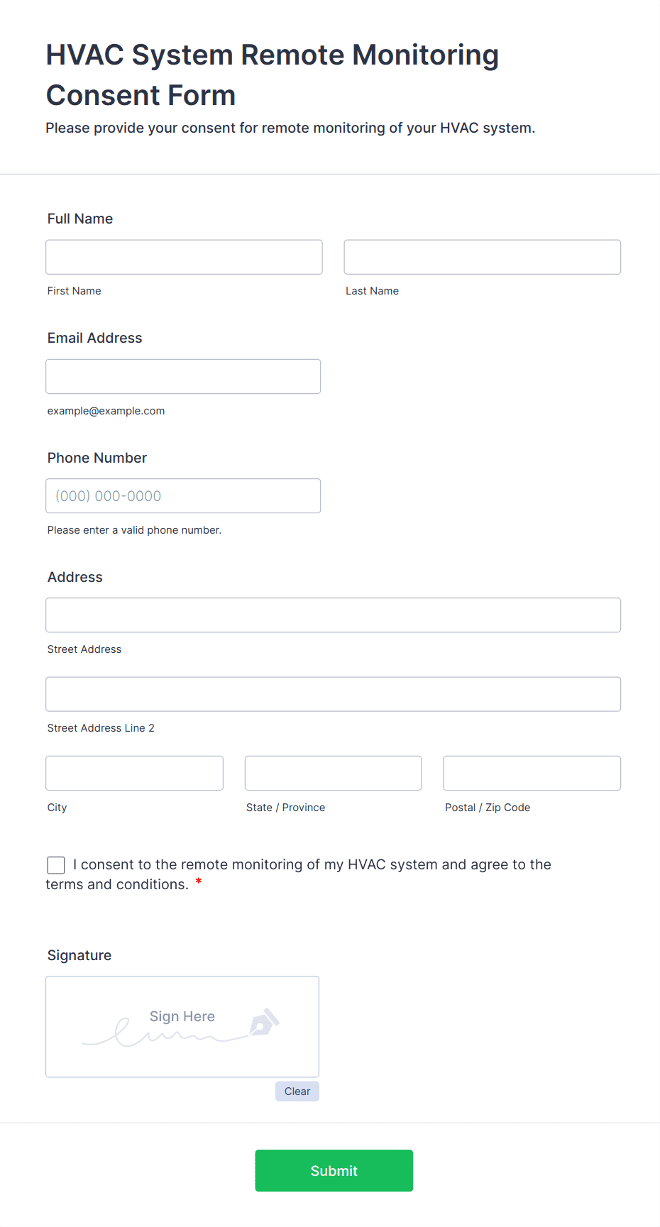Submit the consent form
Screen dimensions: 660x1227
[334, 1171]
